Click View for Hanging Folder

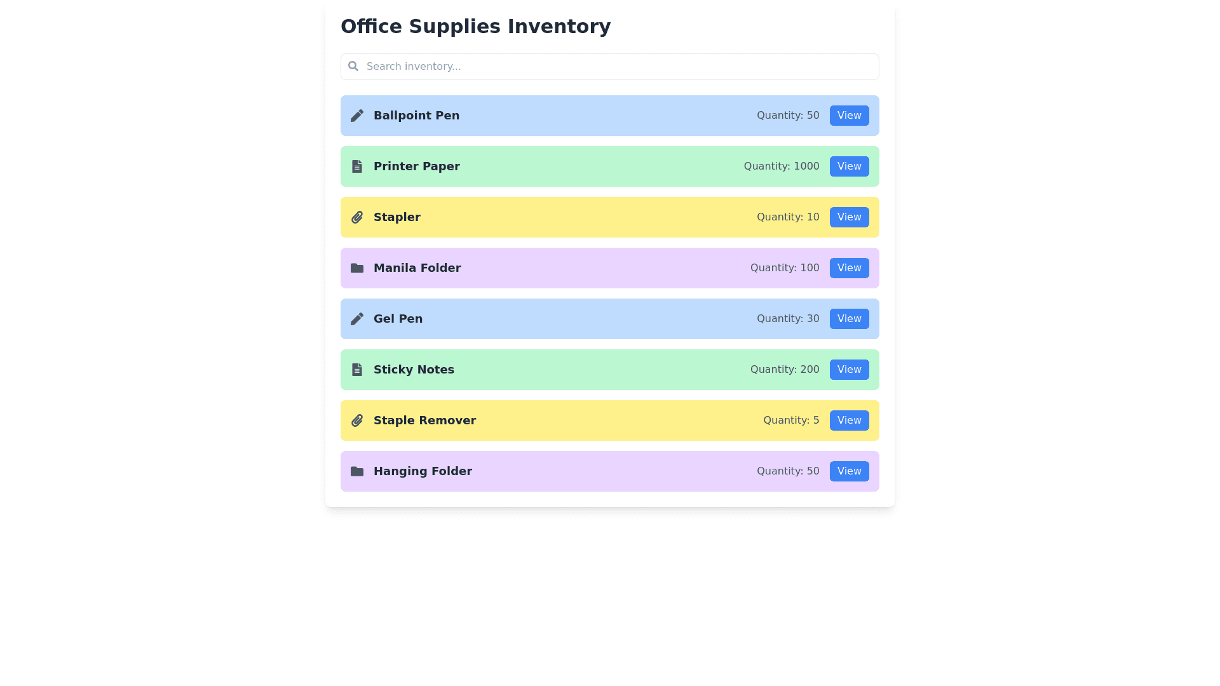[x=849, y=471]
